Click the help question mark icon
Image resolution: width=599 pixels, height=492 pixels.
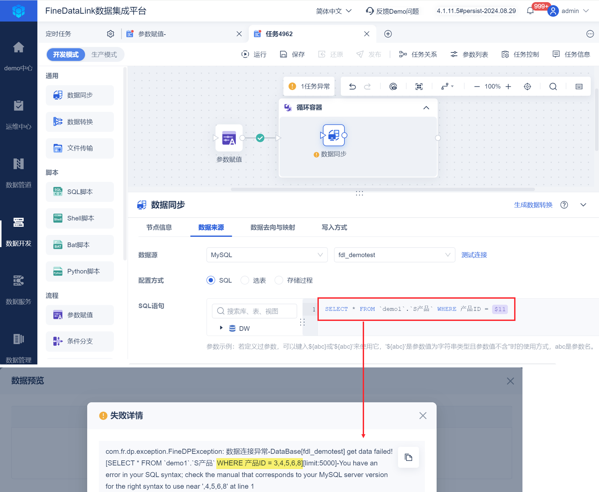click(x=564, y=205)
